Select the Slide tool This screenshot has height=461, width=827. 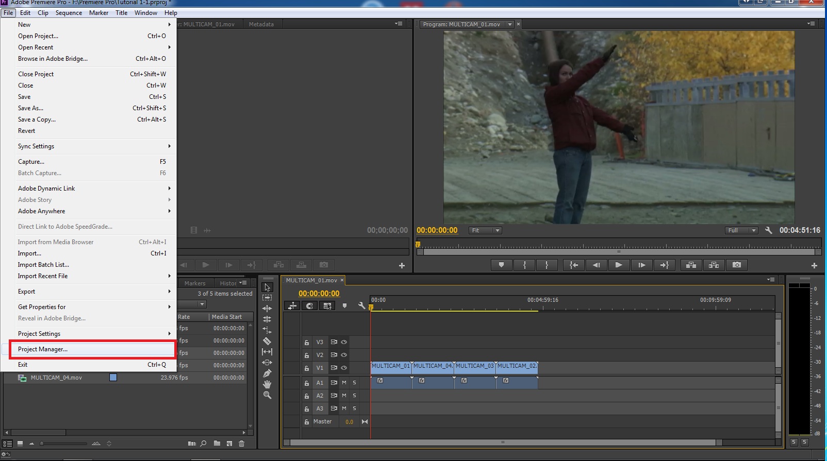[x=267, y=363]
